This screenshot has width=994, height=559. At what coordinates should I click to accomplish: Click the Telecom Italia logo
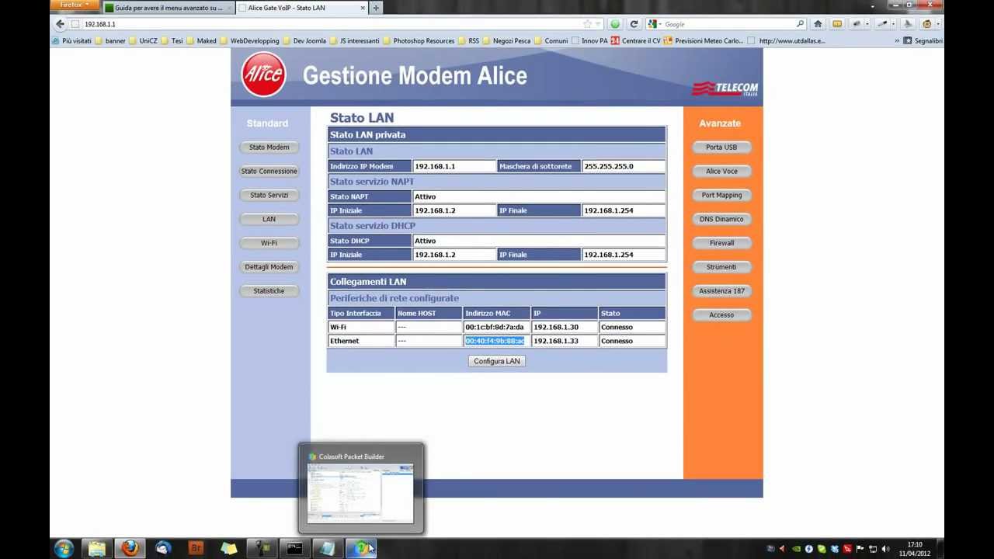tap(725, 88)
